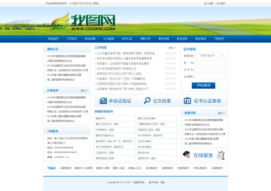Open 河南省人社厅 link in 导航区
Image resolution: width=271 pixels, height=191 pixels.
coord(135,168)
